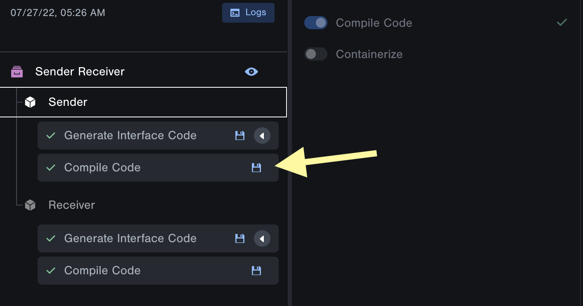Click the 07/27/22, 05:26 AM timestamp
Viewport: 583px width, 306px height.
point(58,13)
